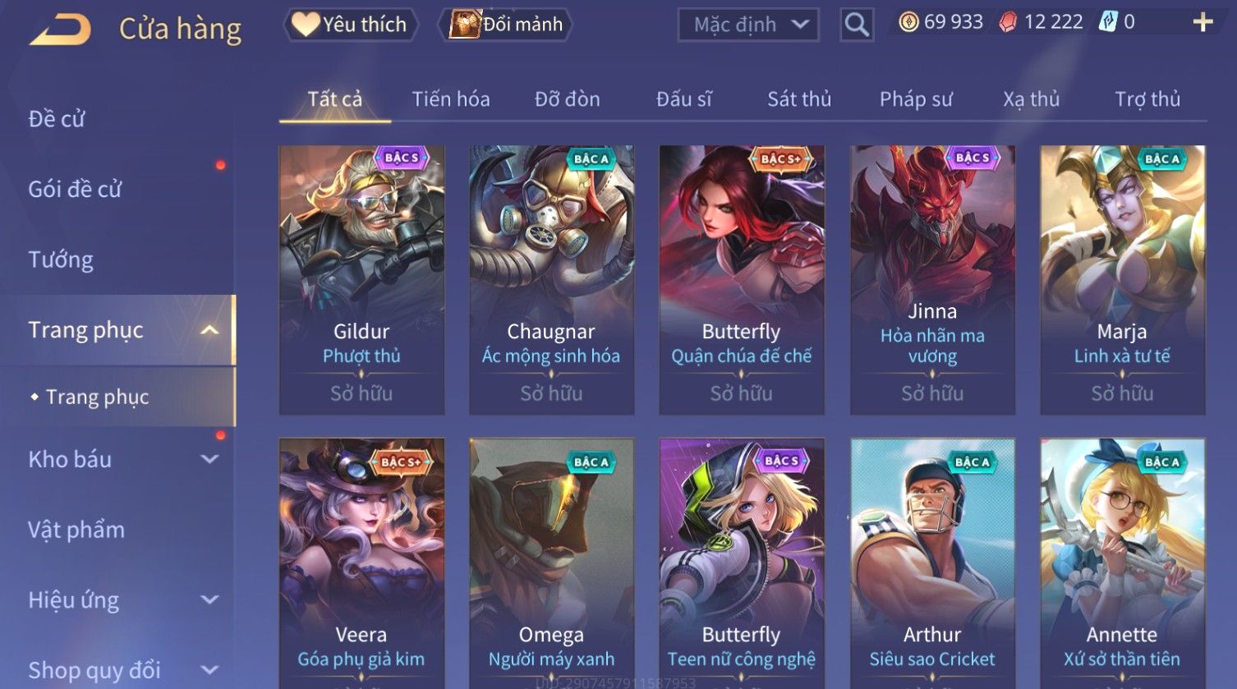Image resolution: width=1237 pixels, height=689 pixels.
Task: Open Tướng in the sidebar
Action: coord(61,260)
